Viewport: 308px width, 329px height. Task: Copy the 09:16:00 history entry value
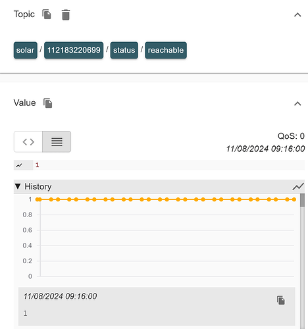[x=280, y=300]
